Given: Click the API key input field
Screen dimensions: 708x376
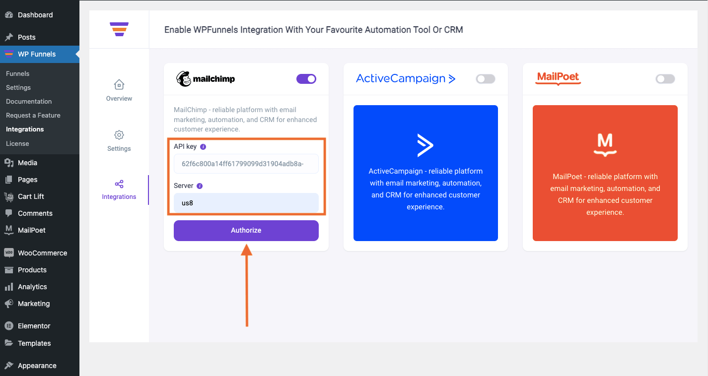Looking at the screenshot, I should click(246, 164).
